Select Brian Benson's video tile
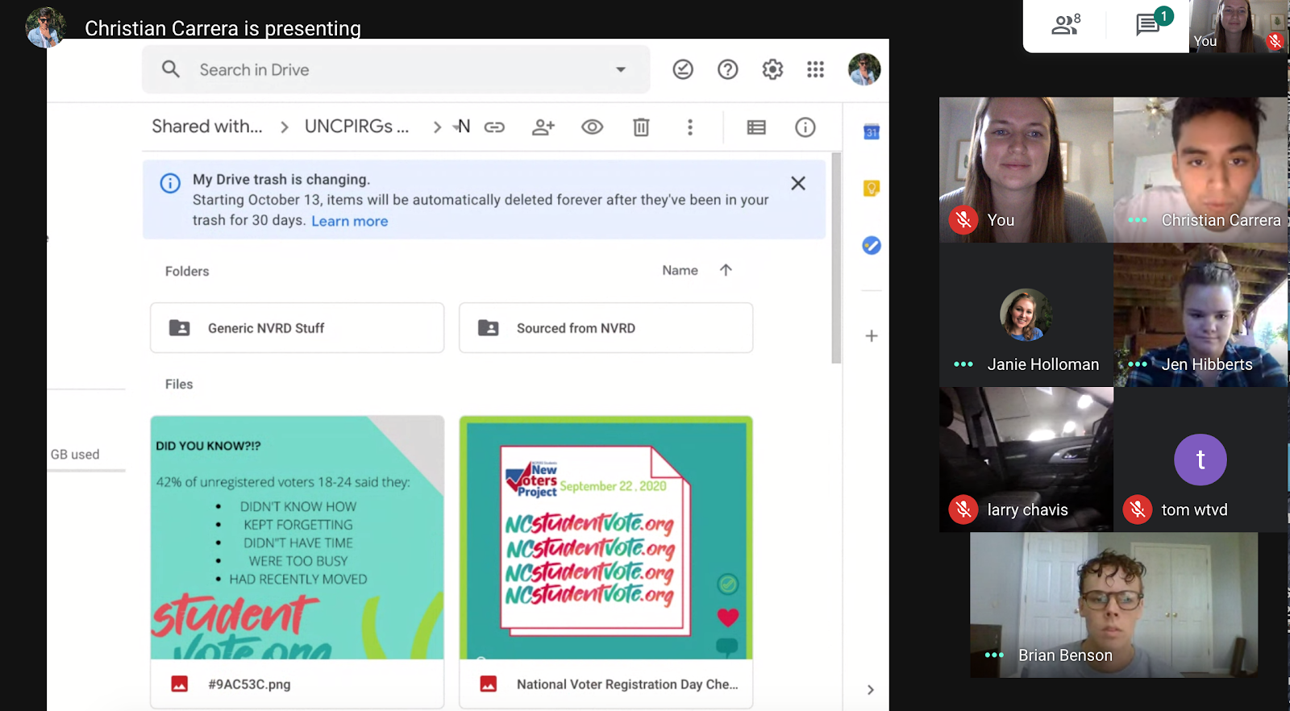1290x711 pixels. (x=1113, y=605)
